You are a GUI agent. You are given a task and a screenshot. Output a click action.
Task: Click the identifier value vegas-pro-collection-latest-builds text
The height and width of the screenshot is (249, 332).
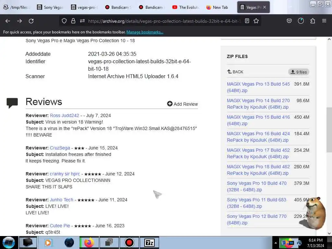pyautogui.click(x=139, y=65)
